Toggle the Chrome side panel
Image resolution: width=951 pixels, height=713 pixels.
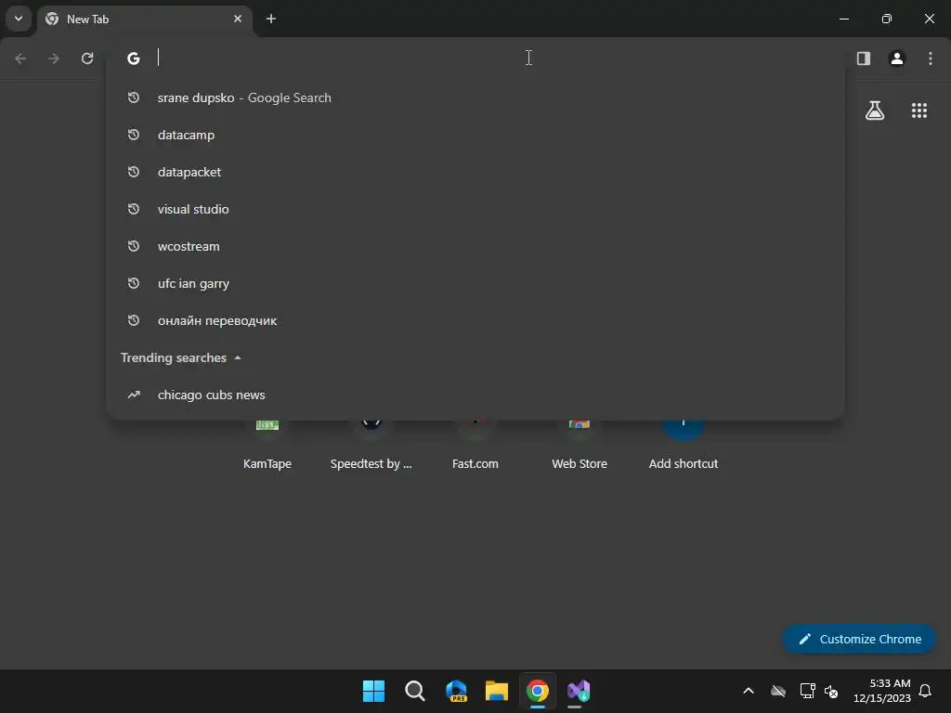864,58
